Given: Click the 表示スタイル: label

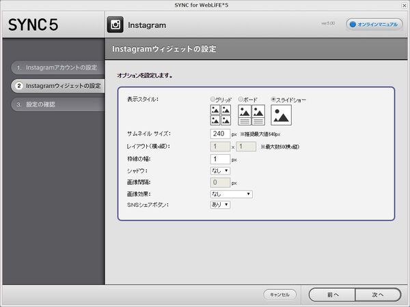Looking at the screenshot, I should 143,99.
